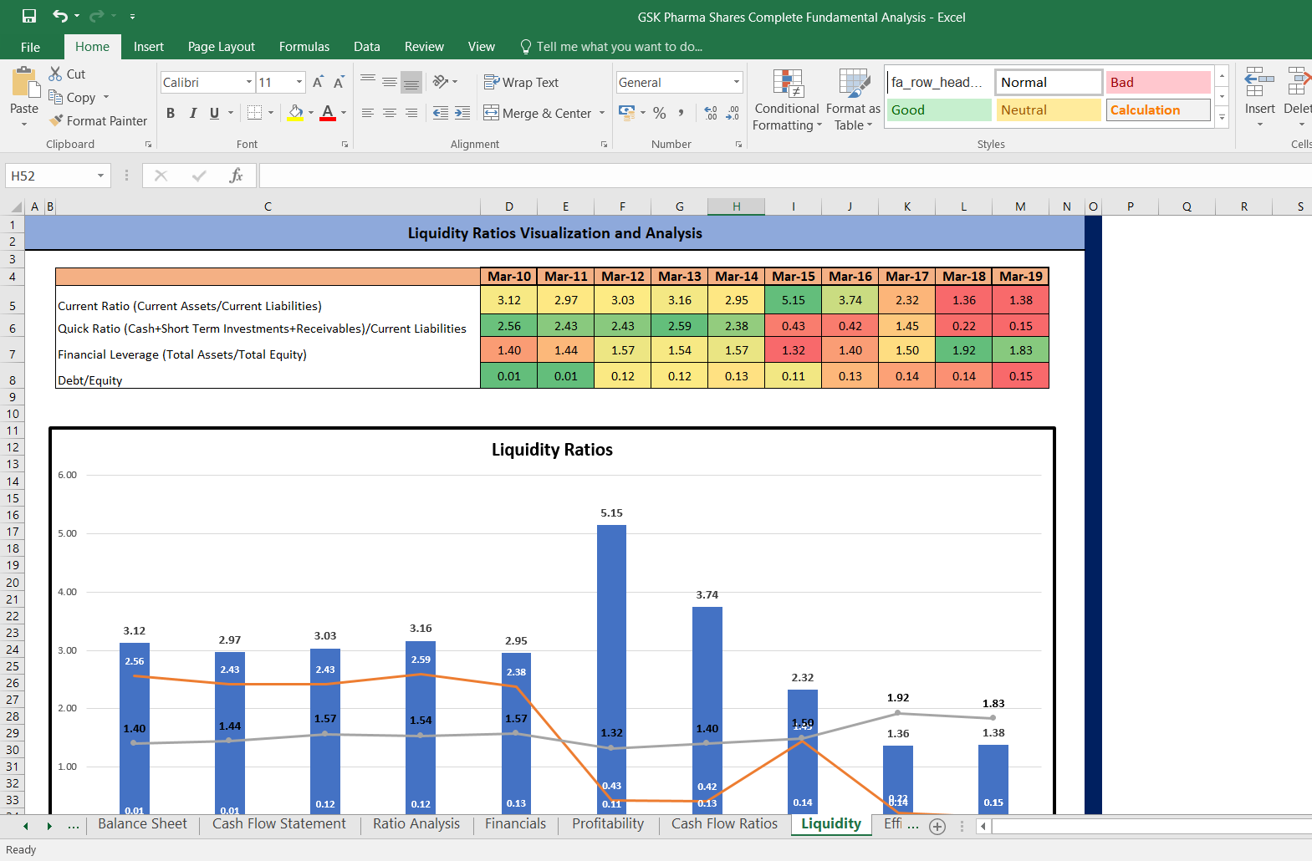
Task: Expand the Name Box dropdown
Action: click(x=100, y=176)
